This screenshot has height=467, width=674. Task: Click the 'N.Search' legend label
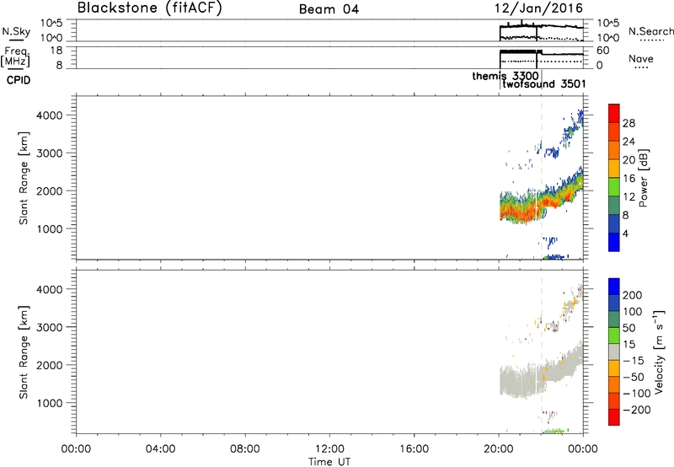coord(650,31)
